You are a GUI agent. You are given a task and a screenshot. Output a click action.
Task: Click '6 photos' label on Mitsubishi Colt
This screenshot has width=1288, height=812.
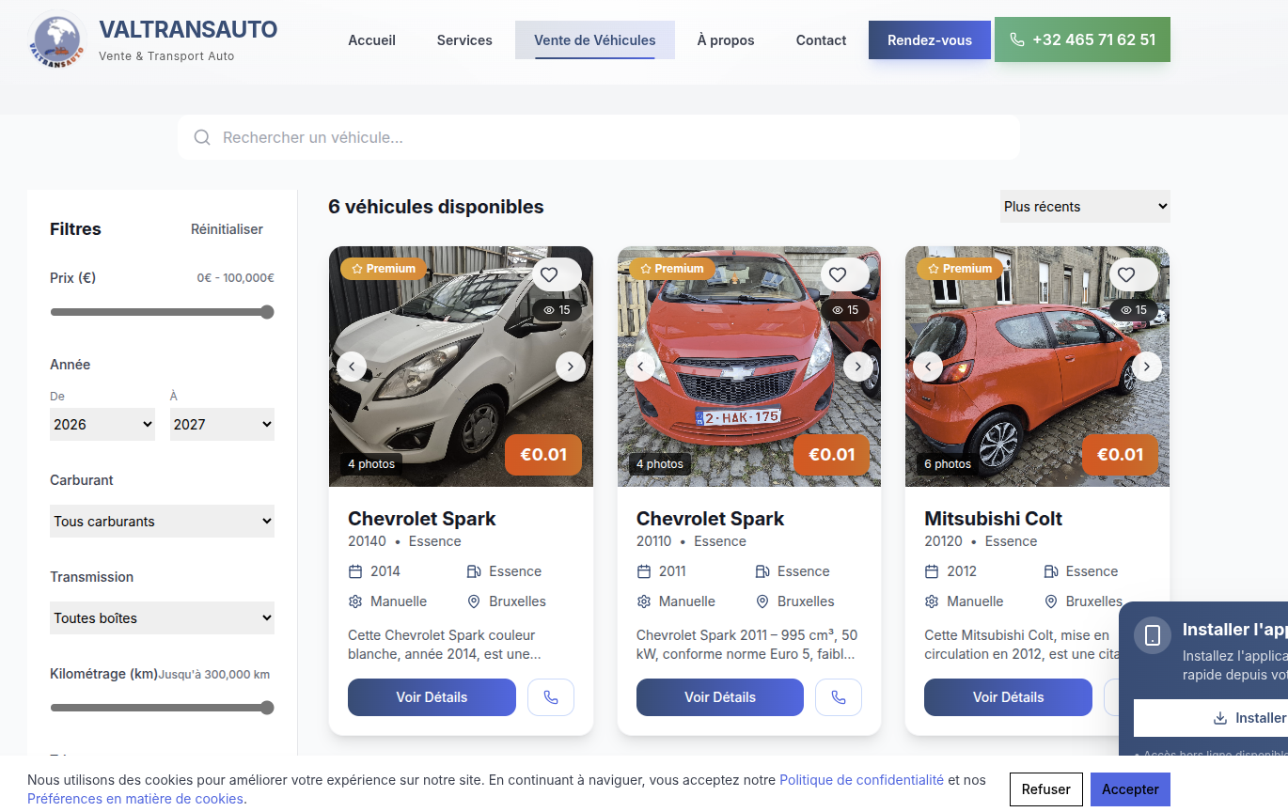click(x=948, y=464)
